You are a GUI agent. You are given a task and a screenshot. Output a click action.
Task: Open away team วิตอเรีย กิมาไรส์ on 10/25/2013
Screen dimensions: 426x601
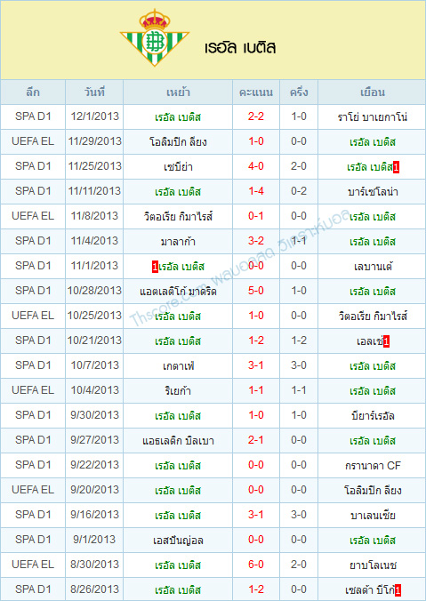coord(373,317)
